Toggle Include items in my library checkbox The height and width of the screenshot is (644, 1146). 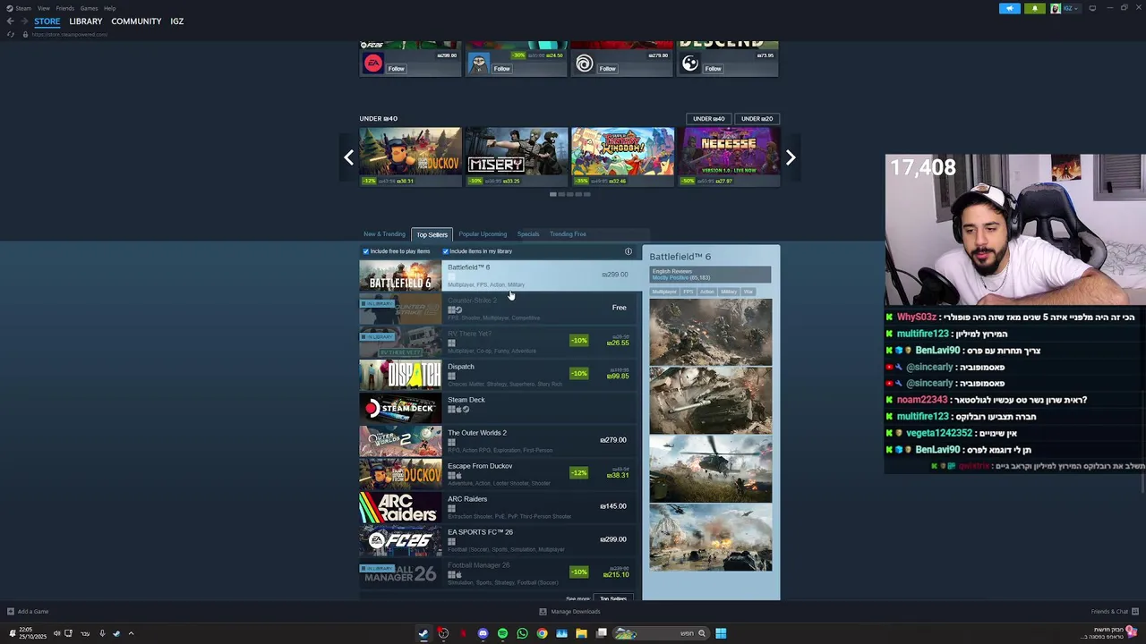click(x=445, y=251)
